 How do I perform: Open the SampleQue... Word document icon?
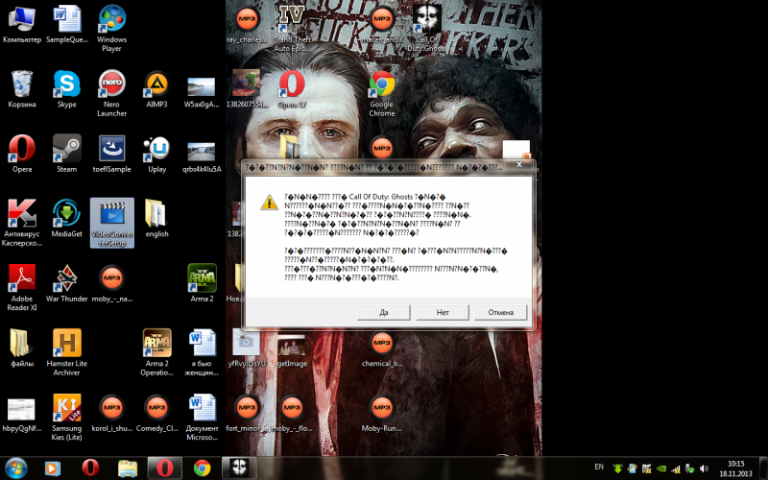(x=67, y=25)
